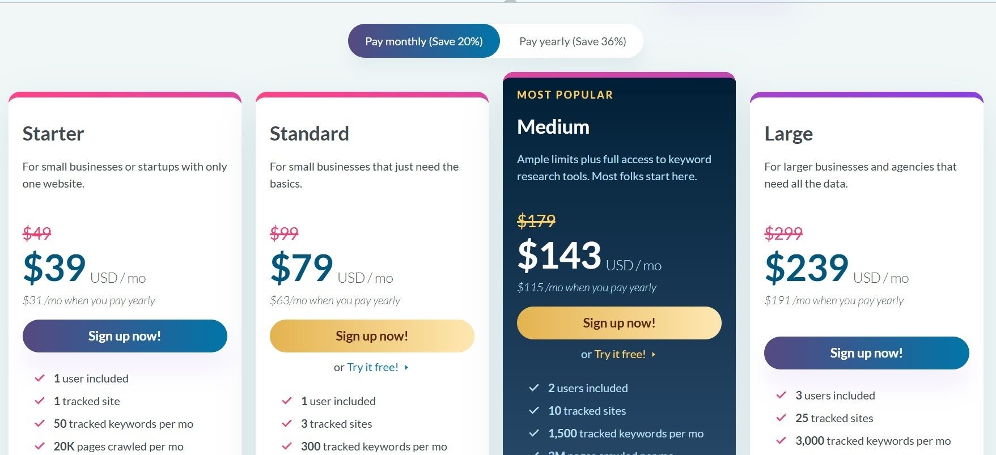Click the crossed-out $179 price on Medium
The image size is (996, 455).
pyautogui.click(x=535, y=221)
